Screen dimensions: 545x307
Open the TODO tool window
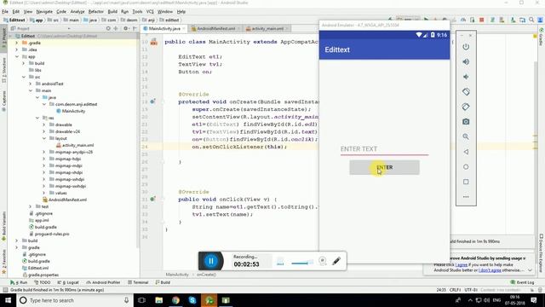pyautogui.click(x=43, y=282)
